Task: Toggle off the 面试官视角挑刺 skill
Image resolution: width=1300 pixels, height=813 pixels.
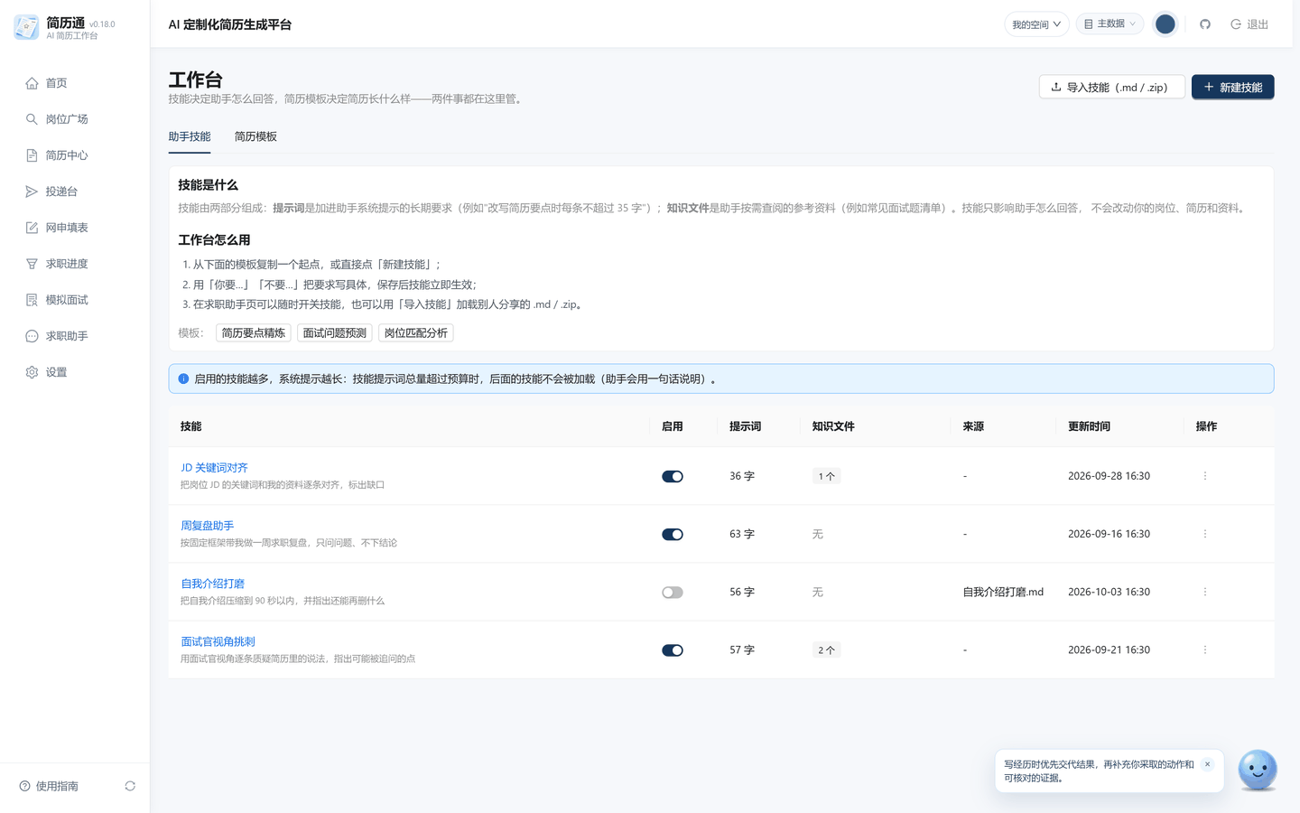Action: point(673,650)
